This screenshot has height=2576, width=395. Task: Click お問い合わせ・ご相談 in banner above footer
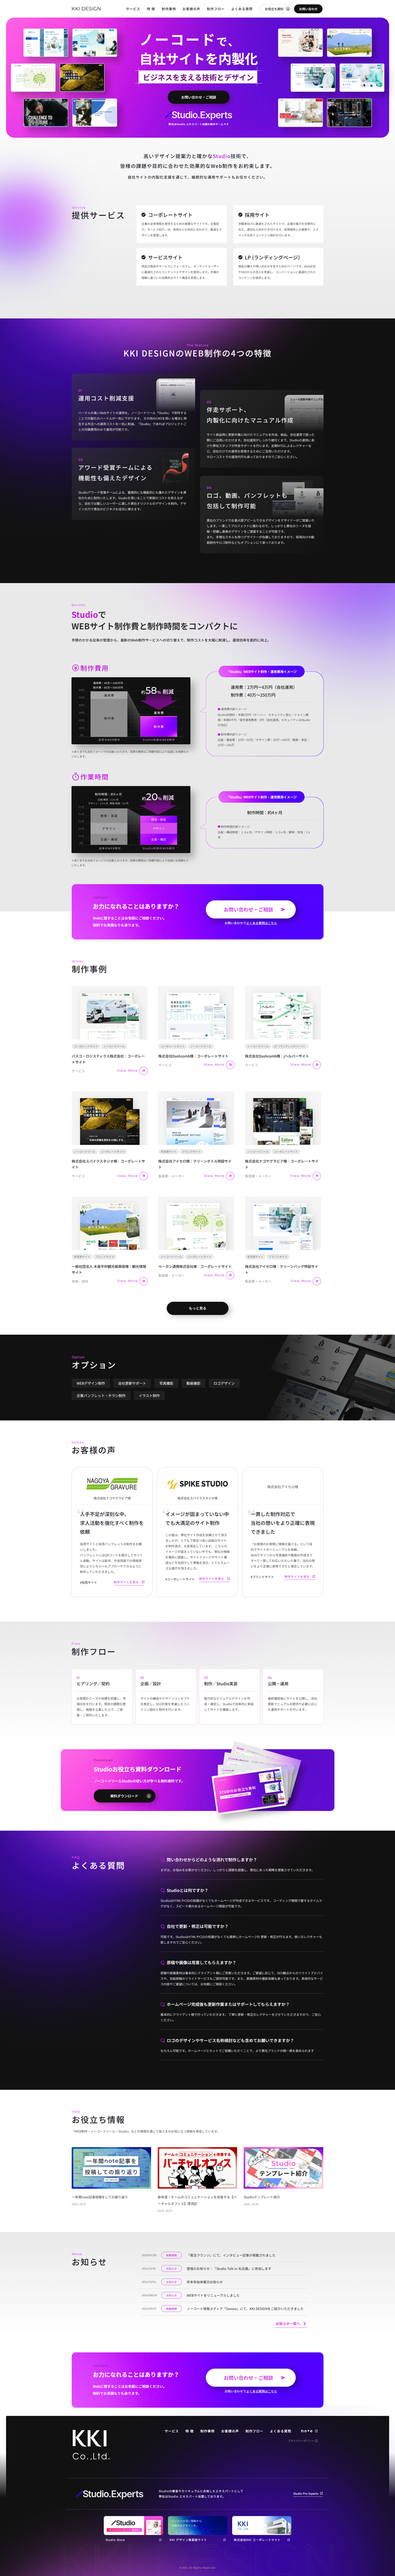[x=251, y=2377]
